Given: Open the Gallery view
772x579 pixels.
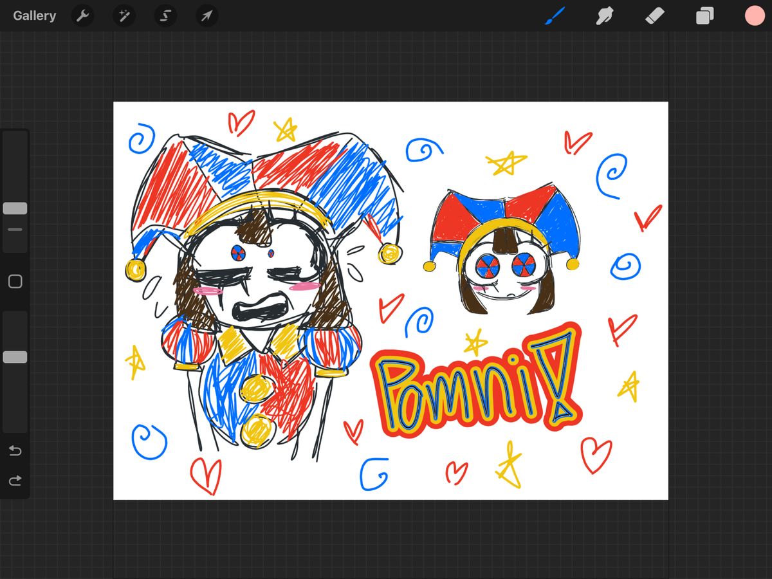Looking at the screenshot, I should pos(34,15).
